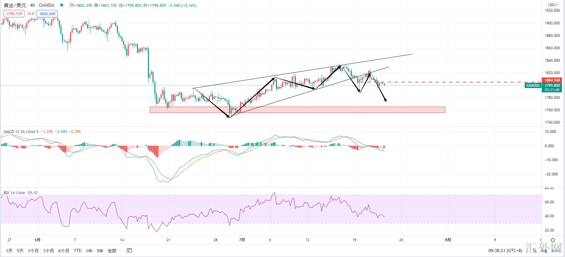Open the USD currency dropdown
This screenshot has height=257, width=565.
553,5
